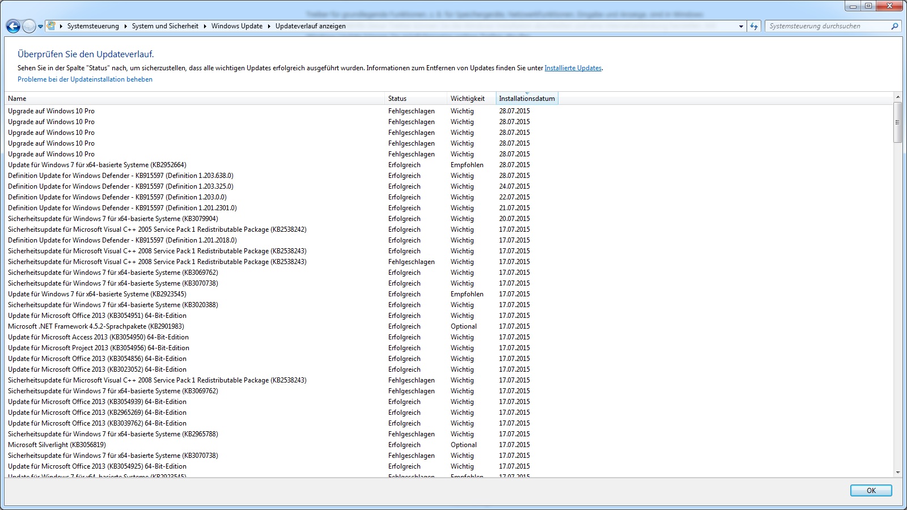The height and width of the screenshot is (510, 907).
Task: Click date 20.07.2015 in Installationsdatum column
Action: [x=515, y=219]
